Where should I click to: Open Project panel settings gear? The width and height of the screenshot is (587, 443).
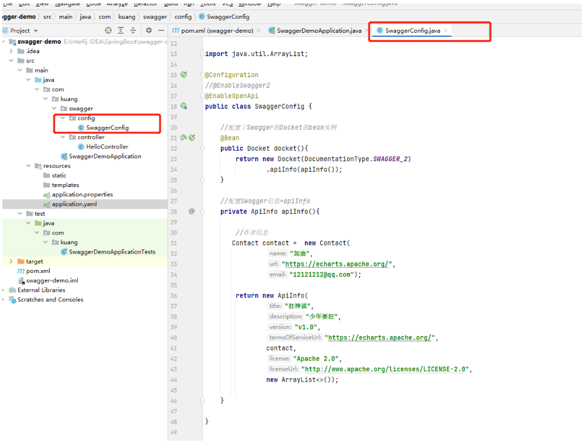[x=149, y=30]
